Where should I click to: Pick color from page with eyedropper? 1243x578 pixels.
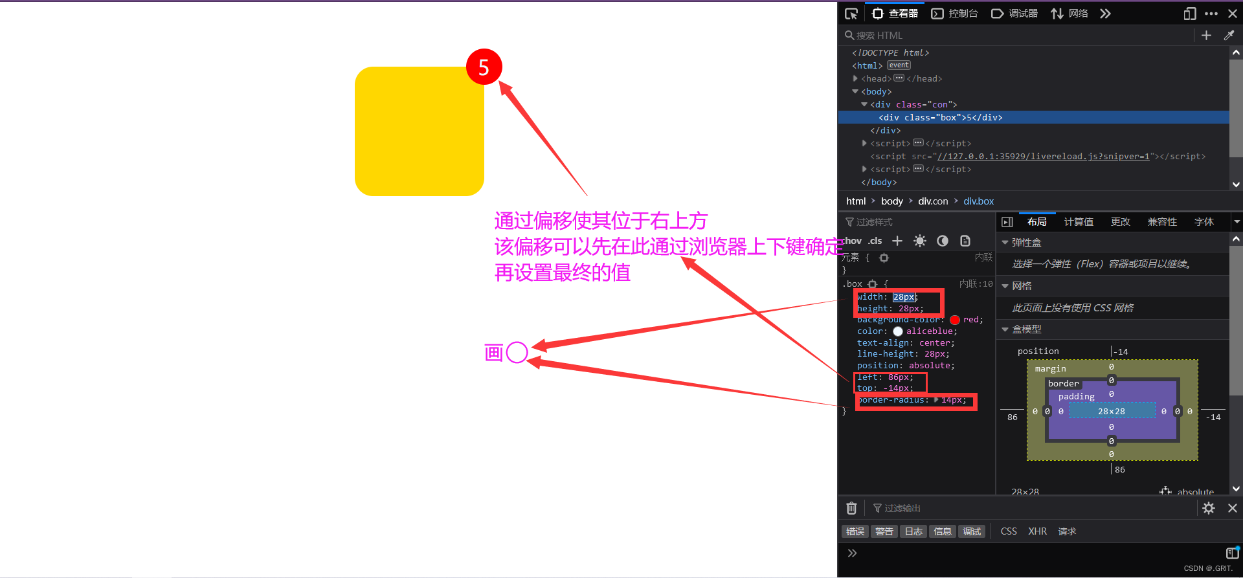tap(1229, 36)
